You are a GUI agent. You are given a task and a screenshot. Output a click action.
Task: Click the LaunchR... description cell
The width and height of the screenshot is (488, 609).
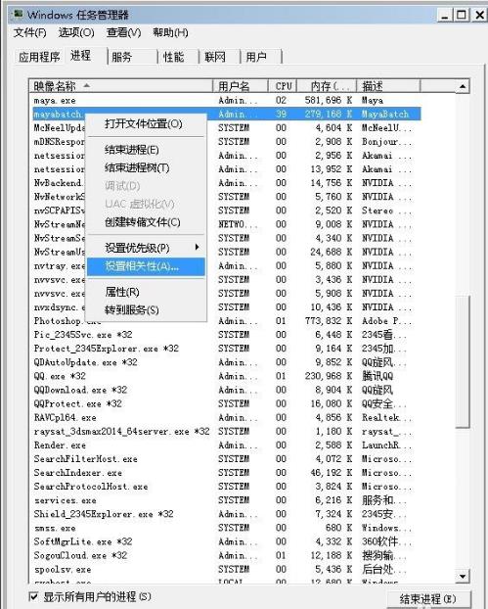[x=386, y=445]
